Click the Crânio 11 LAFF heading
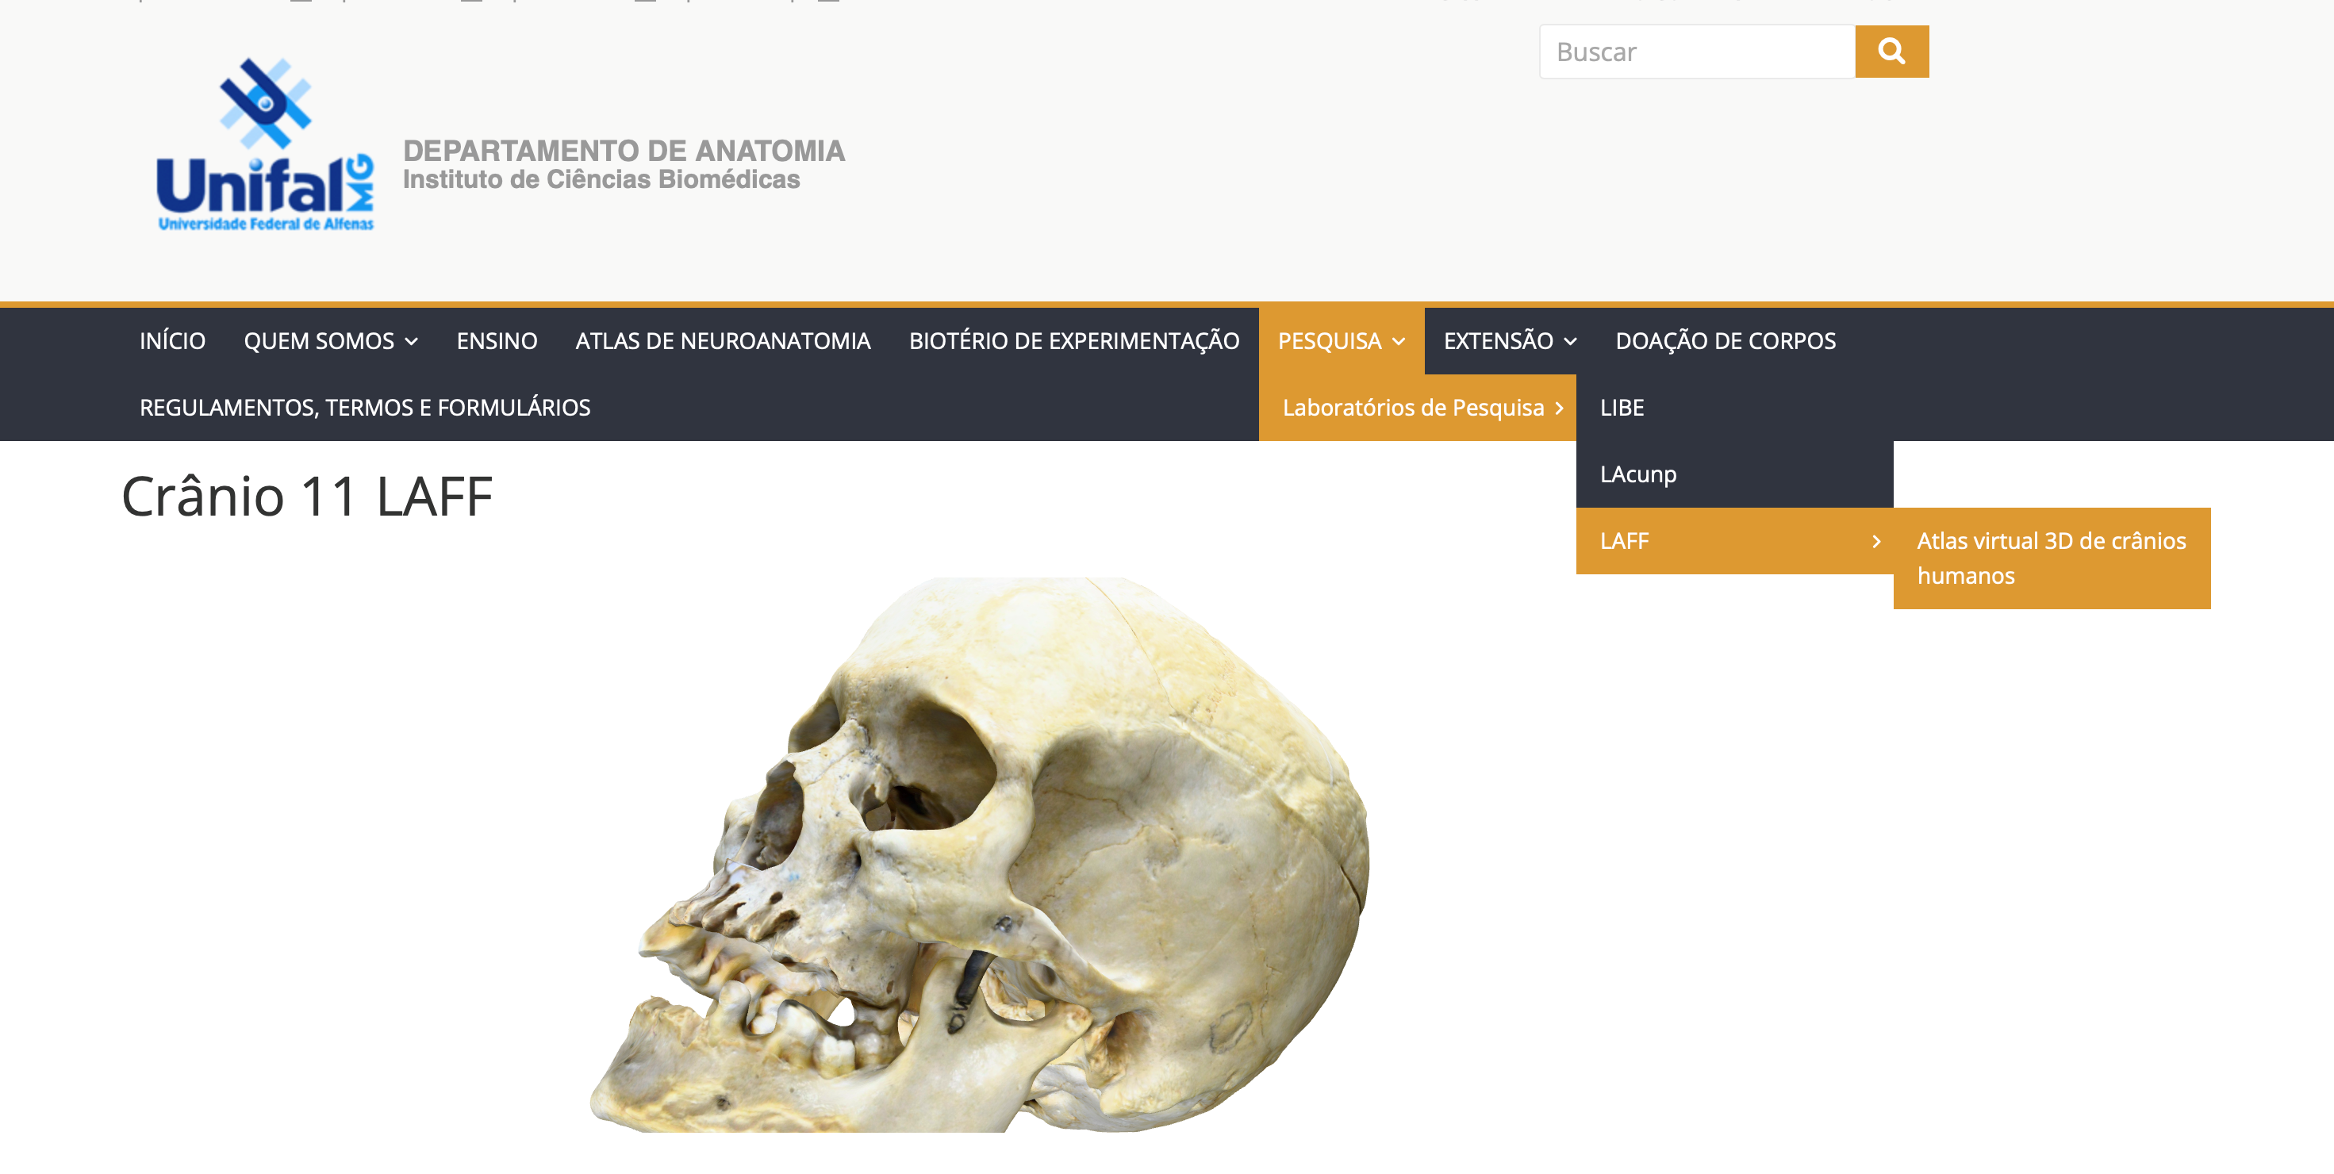Screen dimensions: 2334x1174 pyautogui.click(x=307, y=497)
